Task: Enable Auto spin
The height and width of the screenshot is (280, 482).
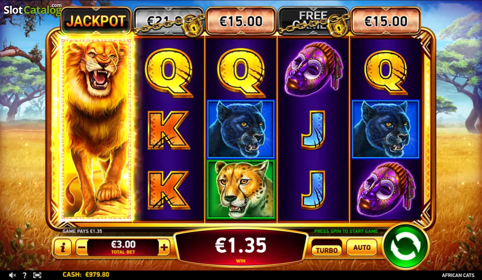Action: 362,247
